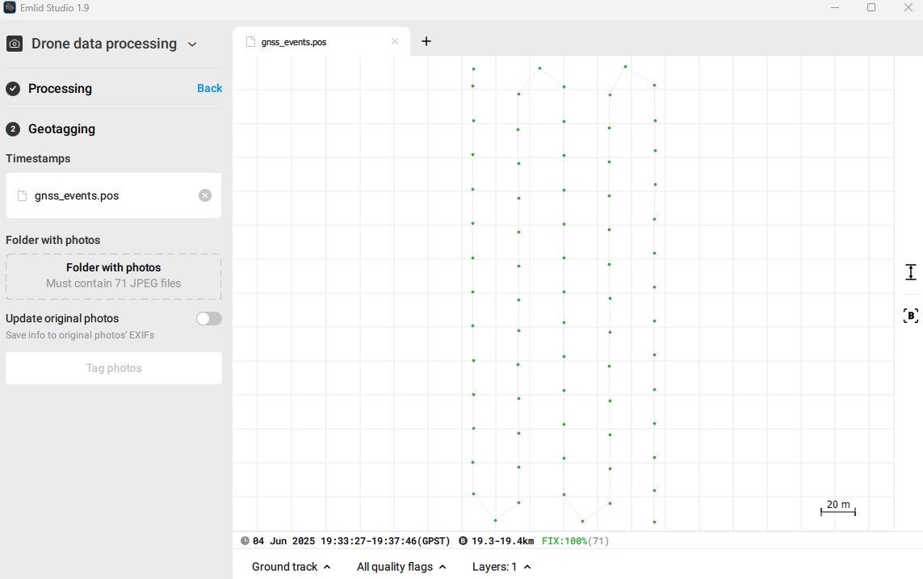Expand the Layers: 1 menu
The width and height of the screenshot is (923, 579).
click(x=501, y=567)
